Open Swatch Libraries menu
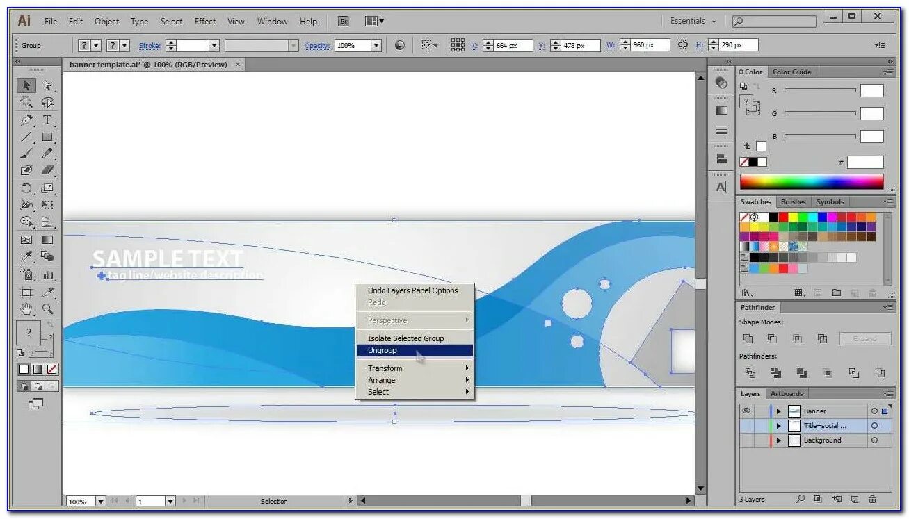Image resolution: width=909 pixels, height=519 pixels. click(x=748, y=293)
